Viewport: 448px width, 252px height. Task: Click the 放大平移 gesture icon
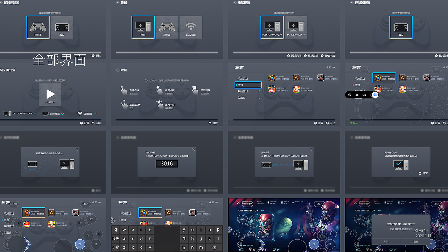click(x=160, y=105)
